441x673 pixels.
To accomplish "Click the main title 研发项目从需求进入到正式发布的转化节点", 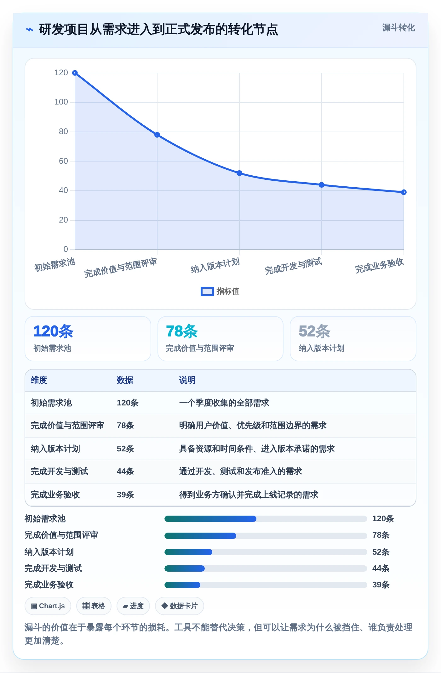I will click(158, 30).
